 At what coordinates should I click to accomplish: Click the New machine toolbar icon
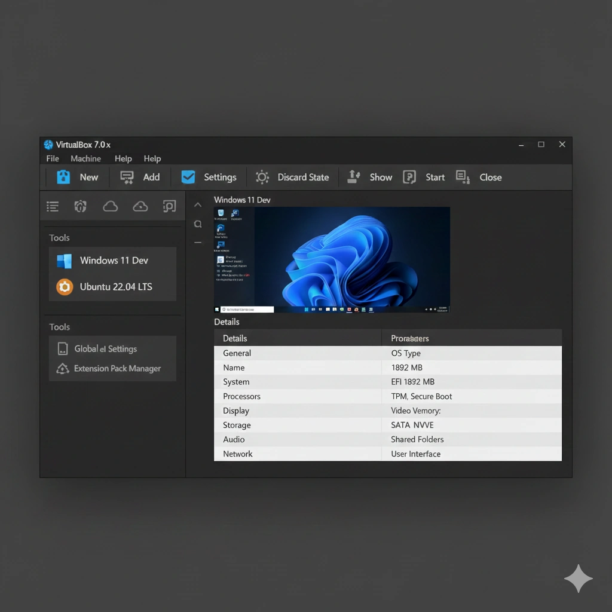(64, 177)
